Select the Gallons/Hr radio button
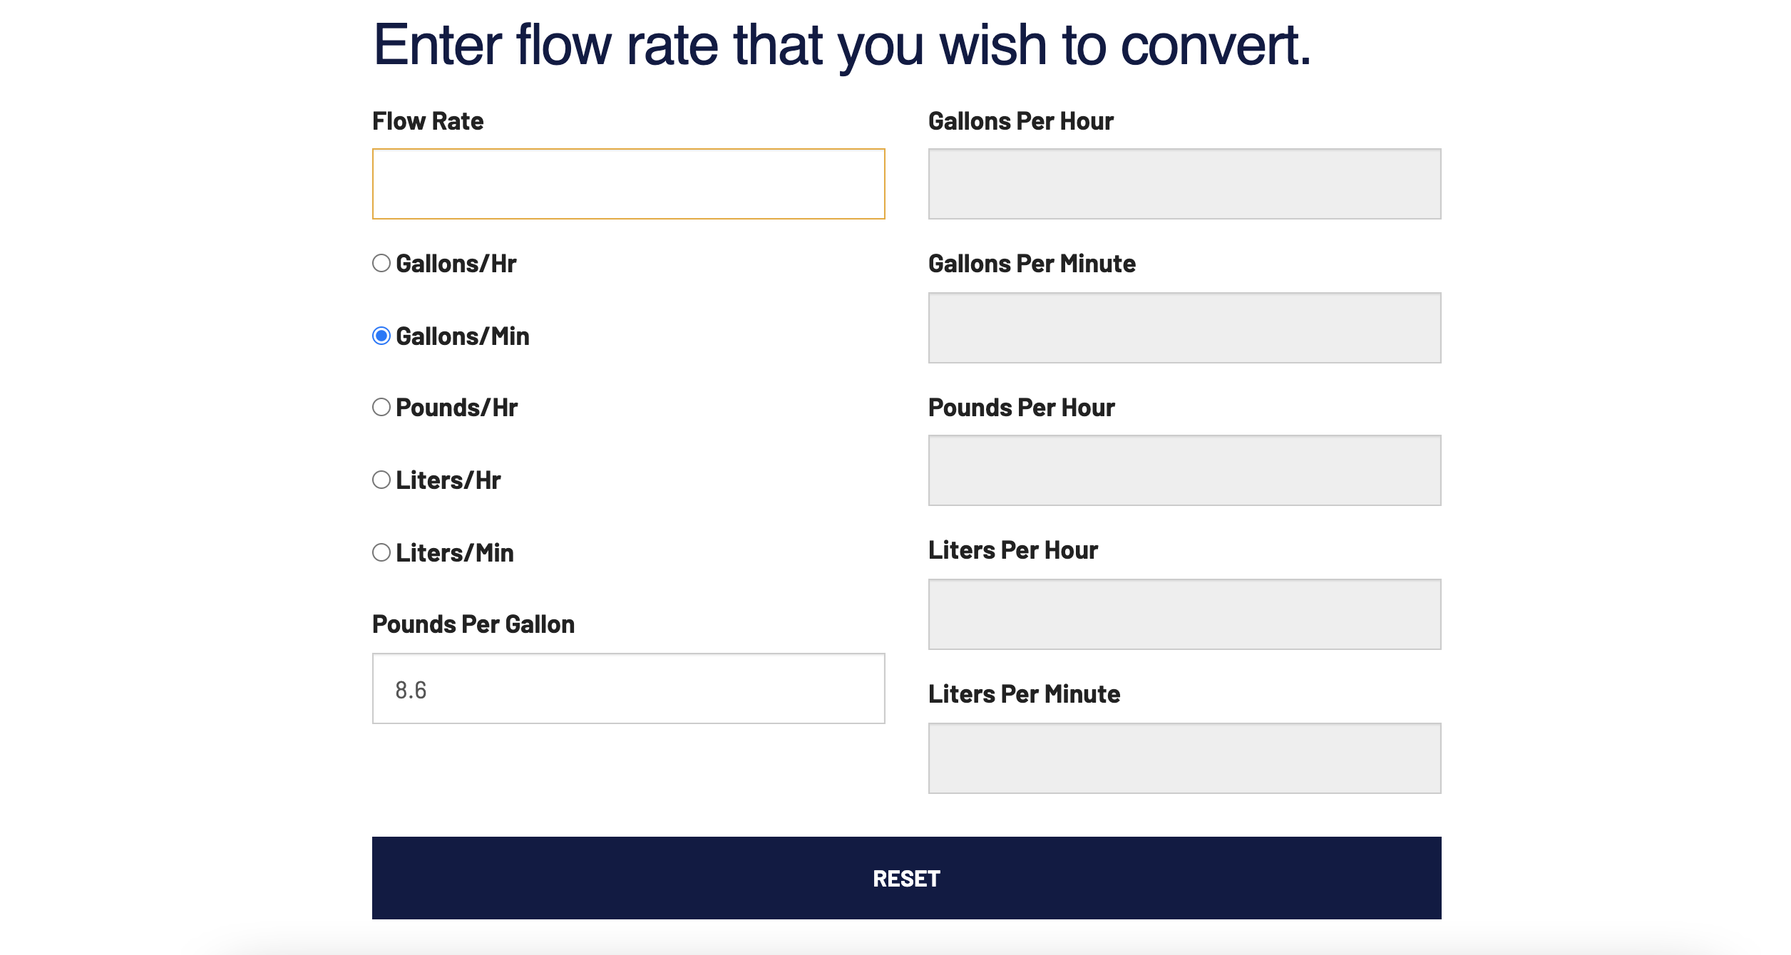The image size is (1791, 955). click(382, 263)
